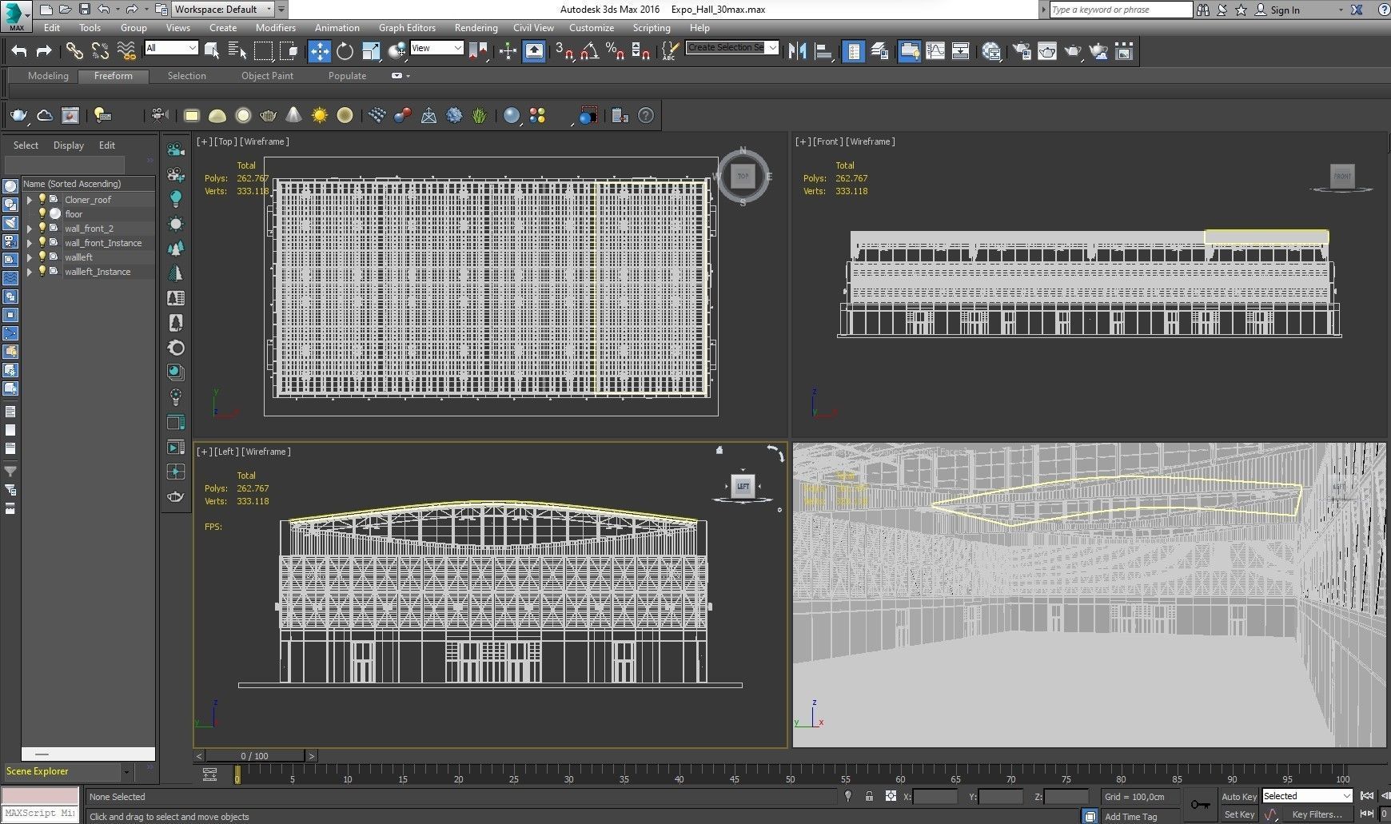Click the sun light icon in toolbar
The image size is (1391, 824).
(320, 116)
